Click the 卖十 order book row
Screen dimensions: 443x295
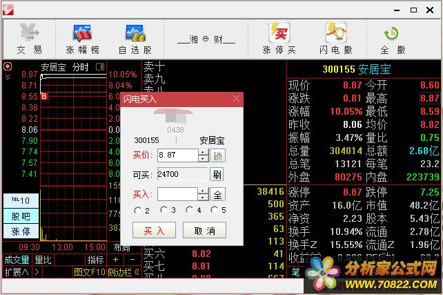154,66
